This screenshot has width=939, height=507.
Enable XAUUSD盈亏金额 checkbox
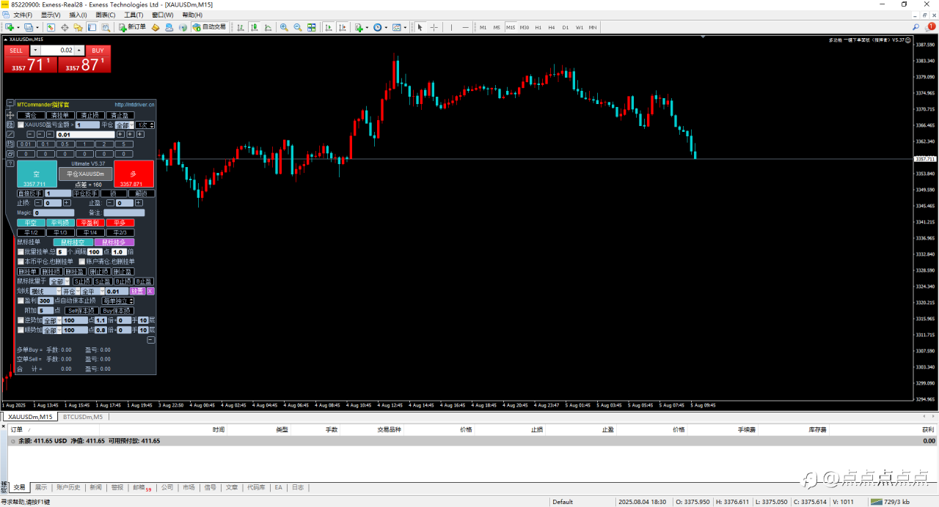tap(21, 125)
